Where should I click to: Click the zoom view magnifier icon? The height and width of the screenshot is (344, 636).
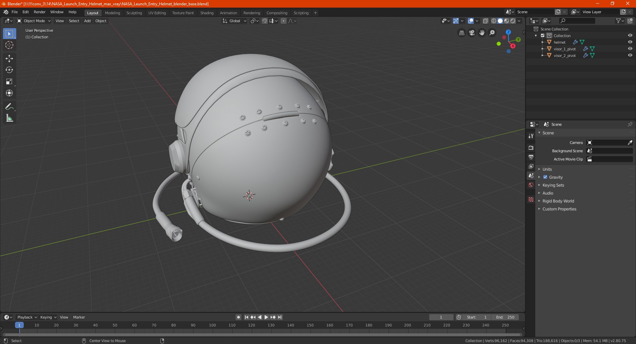[x=492, y=33]
